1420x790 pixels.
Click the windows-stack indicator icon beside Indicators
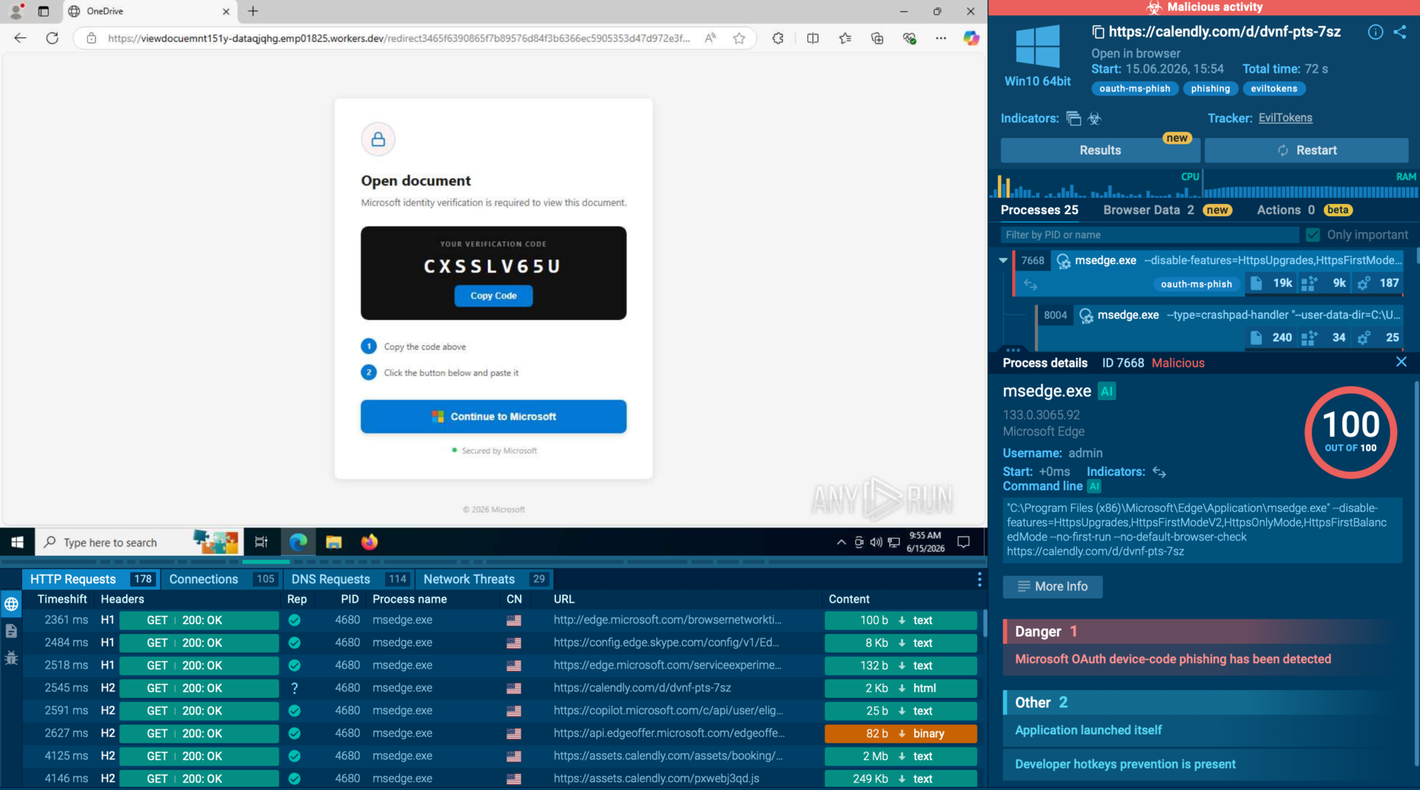point(1074,119)
